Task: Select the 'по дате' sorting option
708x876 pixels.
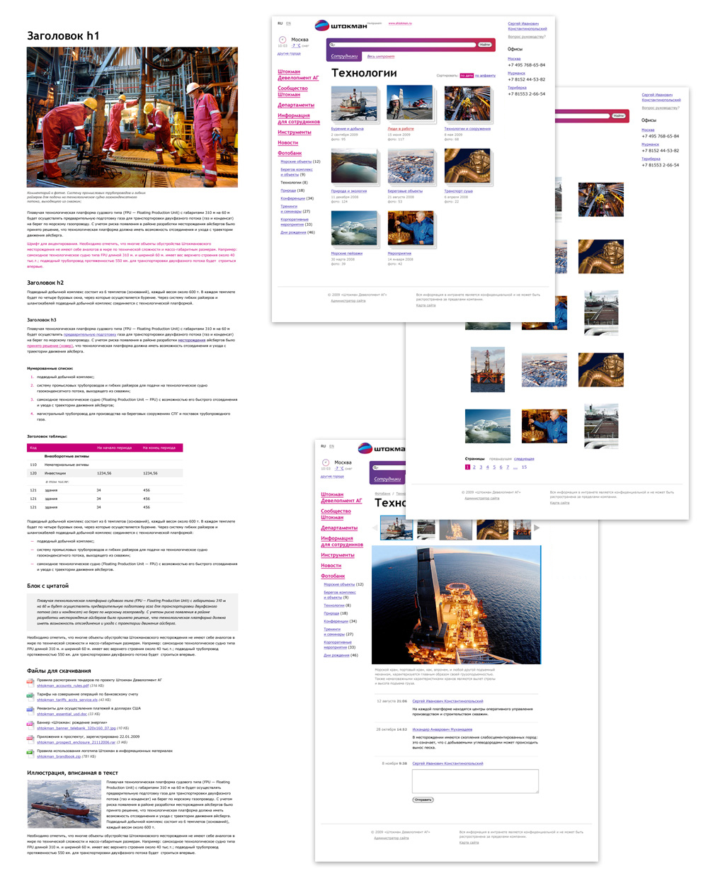Action: [x=467, y=75]
